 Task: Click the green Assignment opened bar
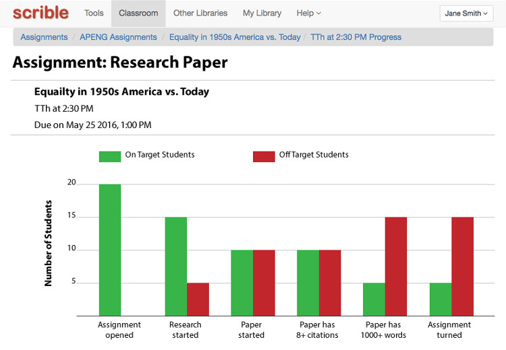[110, 250]
